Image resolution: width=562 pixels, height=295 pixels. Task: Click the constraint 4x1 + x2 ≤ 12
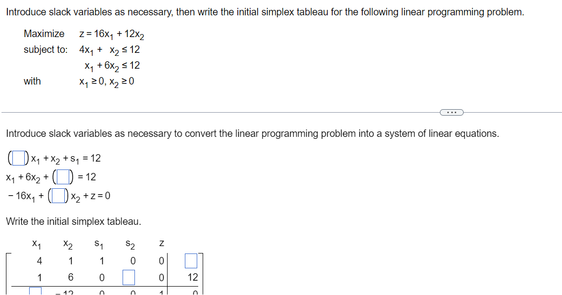pyautogui.click(x=108, y=49)
